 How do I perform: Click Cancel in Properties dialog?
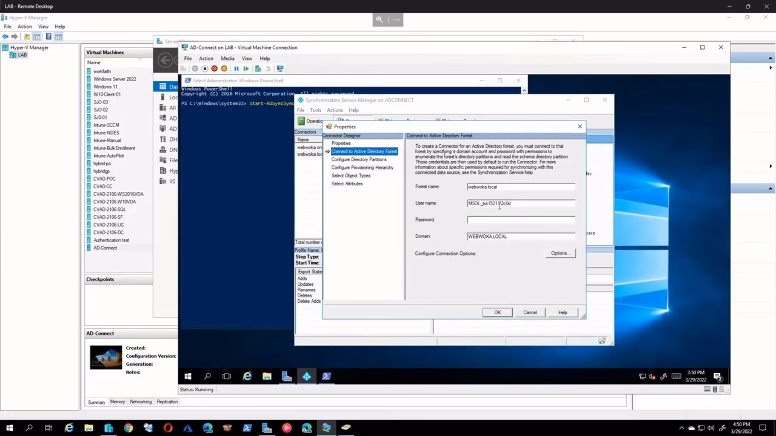530,312
